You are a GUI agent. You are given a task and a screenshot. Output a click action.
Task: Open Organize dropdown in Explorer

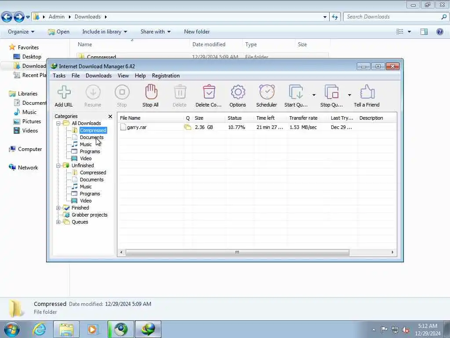(21, 32)
